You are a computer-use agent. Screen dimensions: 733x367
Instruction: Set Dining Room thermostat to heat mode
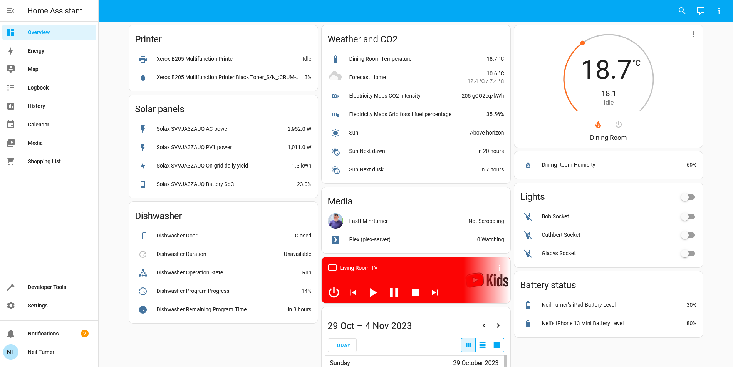point(598,124)
